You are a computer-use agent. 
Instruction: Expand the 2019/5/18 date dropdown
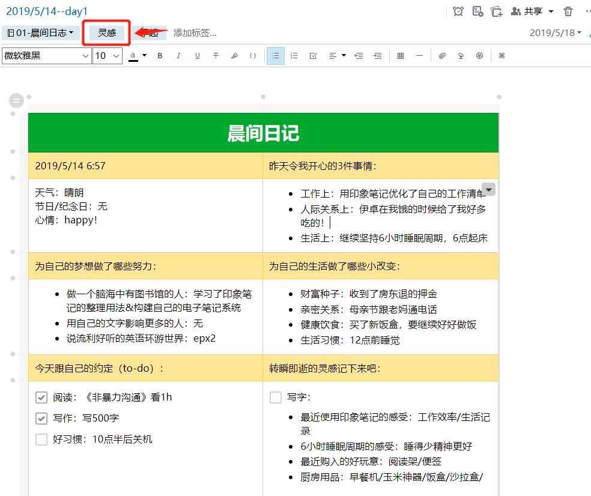point(555,32)
